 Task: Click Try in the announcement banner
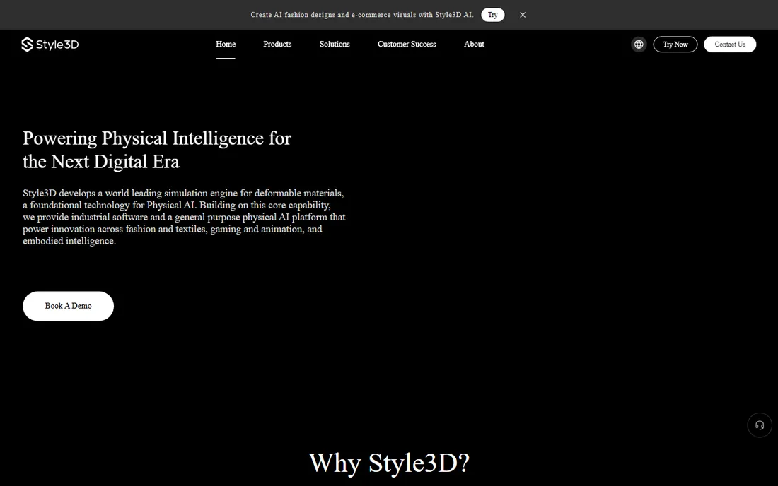coord(493,15)
